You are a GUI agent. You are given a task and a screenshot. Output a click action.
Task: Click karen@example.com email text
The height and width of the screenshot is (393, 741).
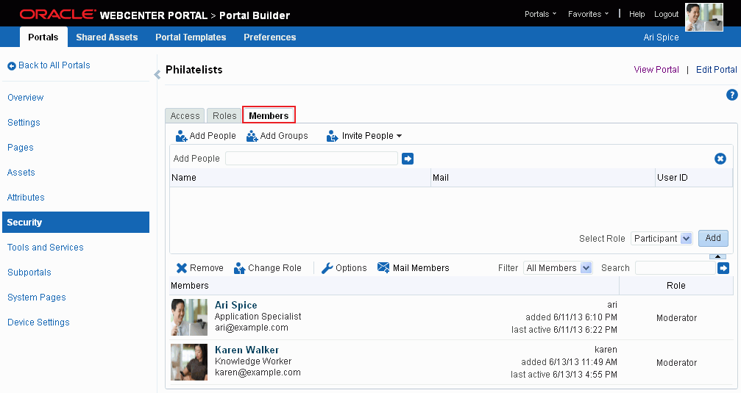click(x=258, y=372)
